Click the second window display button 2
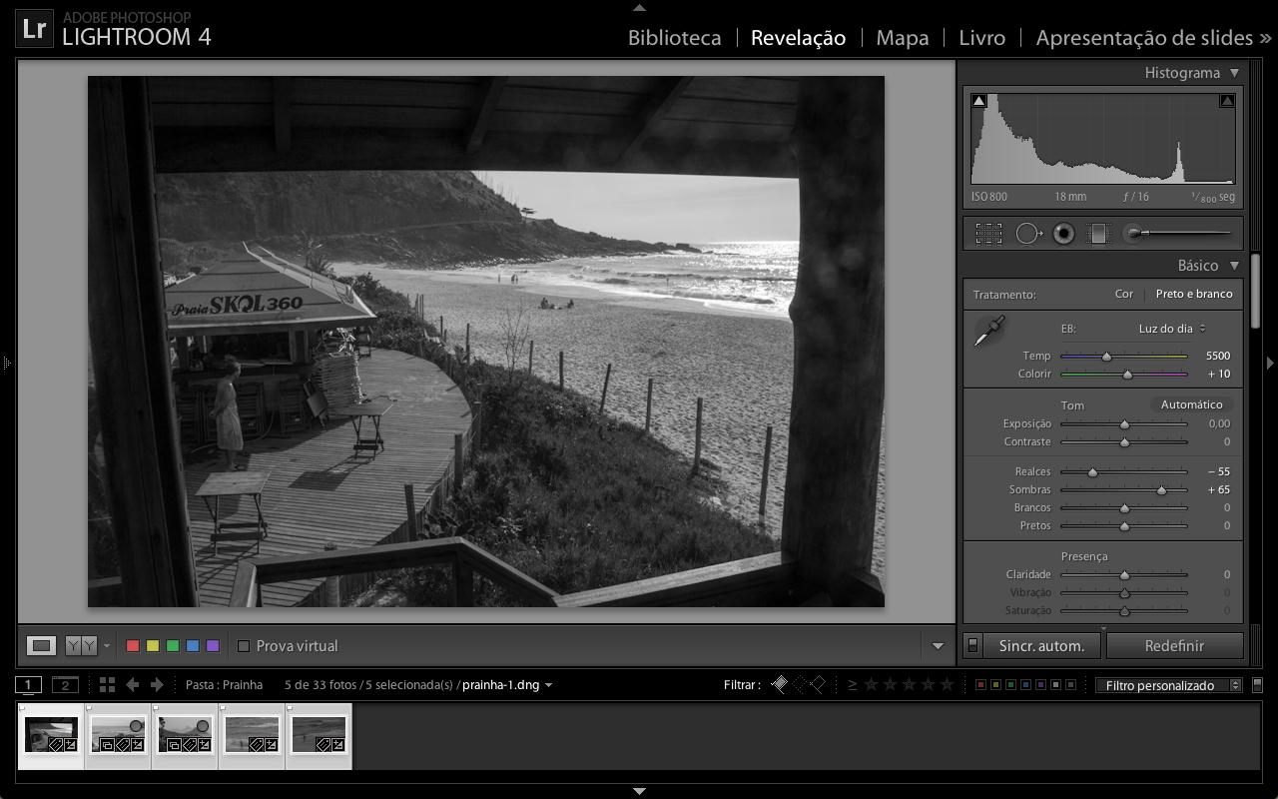The image size is (1278, 799). pos(65,685)
